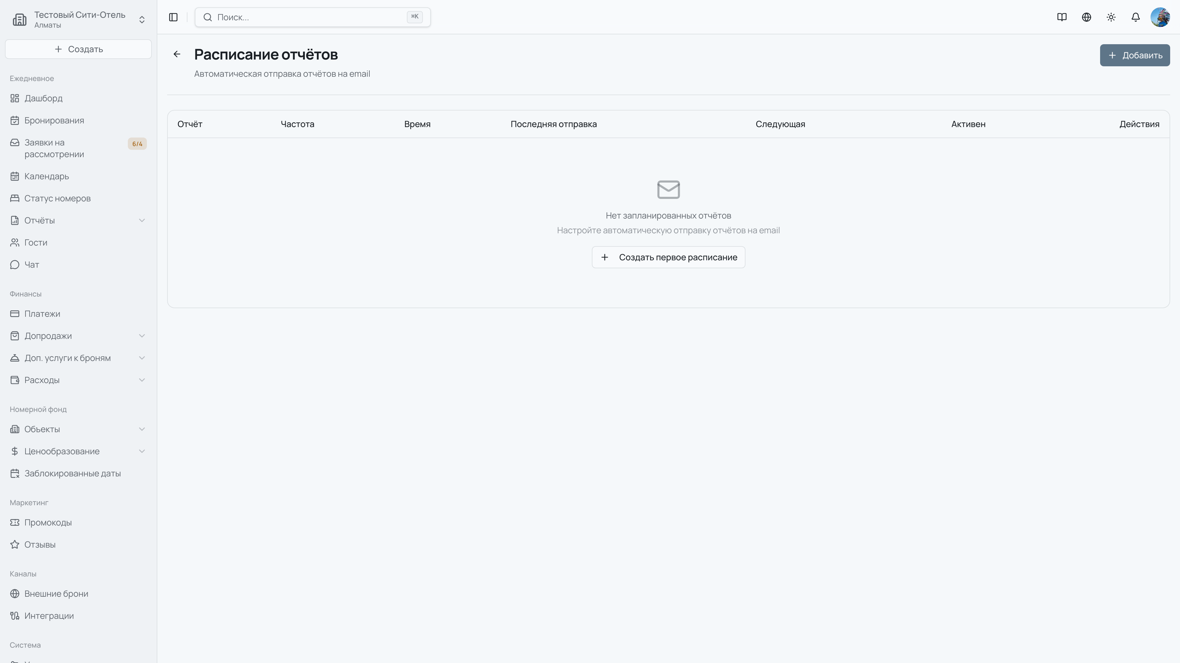Click the Дашборд grid icon

tap(15, 98)
